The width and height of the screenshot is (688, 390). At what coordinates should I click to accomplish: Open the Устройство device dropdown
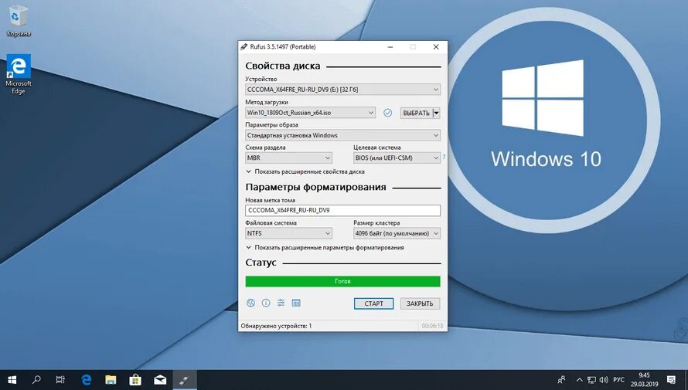[x=342, y=90]
